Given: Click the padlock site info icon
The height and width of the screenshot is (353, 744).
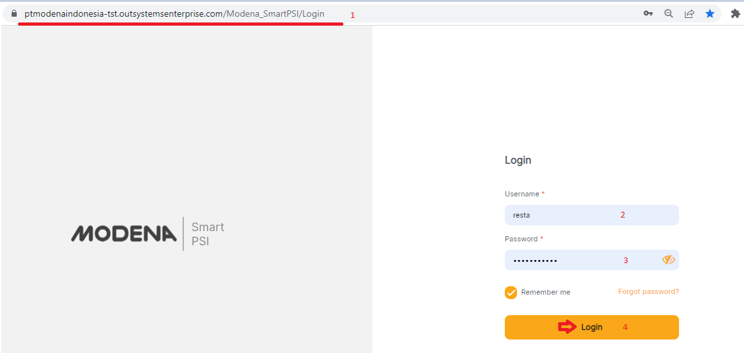Looking at the screenshot, I should (x=13, y=13).
